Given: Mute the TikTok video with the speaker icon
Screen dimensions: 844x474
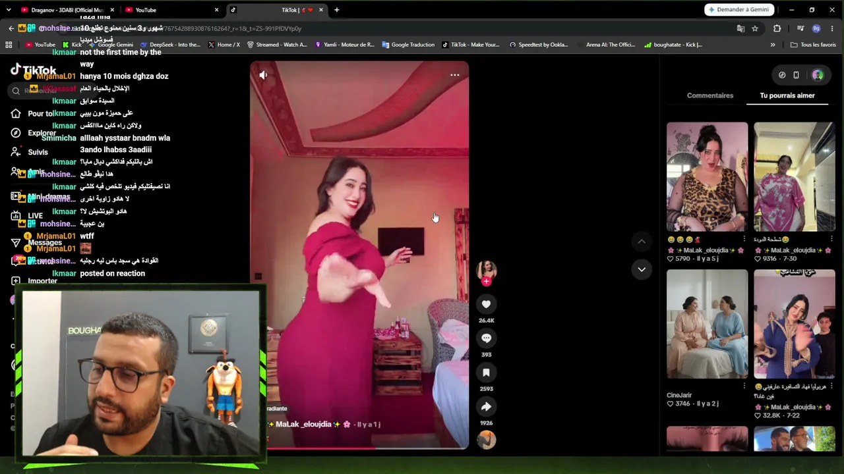Looking at the screenshot, I should click(x=263, y=75).
